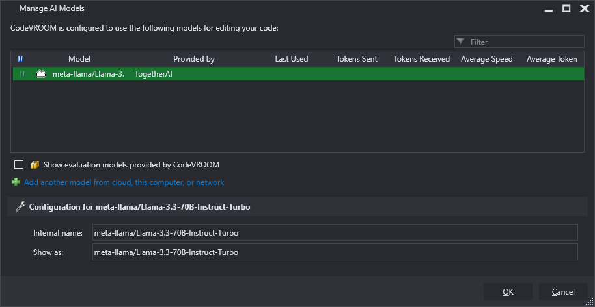Click the green plus add-model icon
This screenshot has width=595, height=307.
coord(16,182)
